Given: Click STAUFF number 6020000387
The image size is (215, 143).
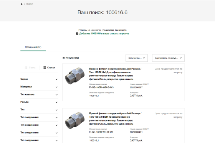Looking at the screenshot, I should coord(136,87).
